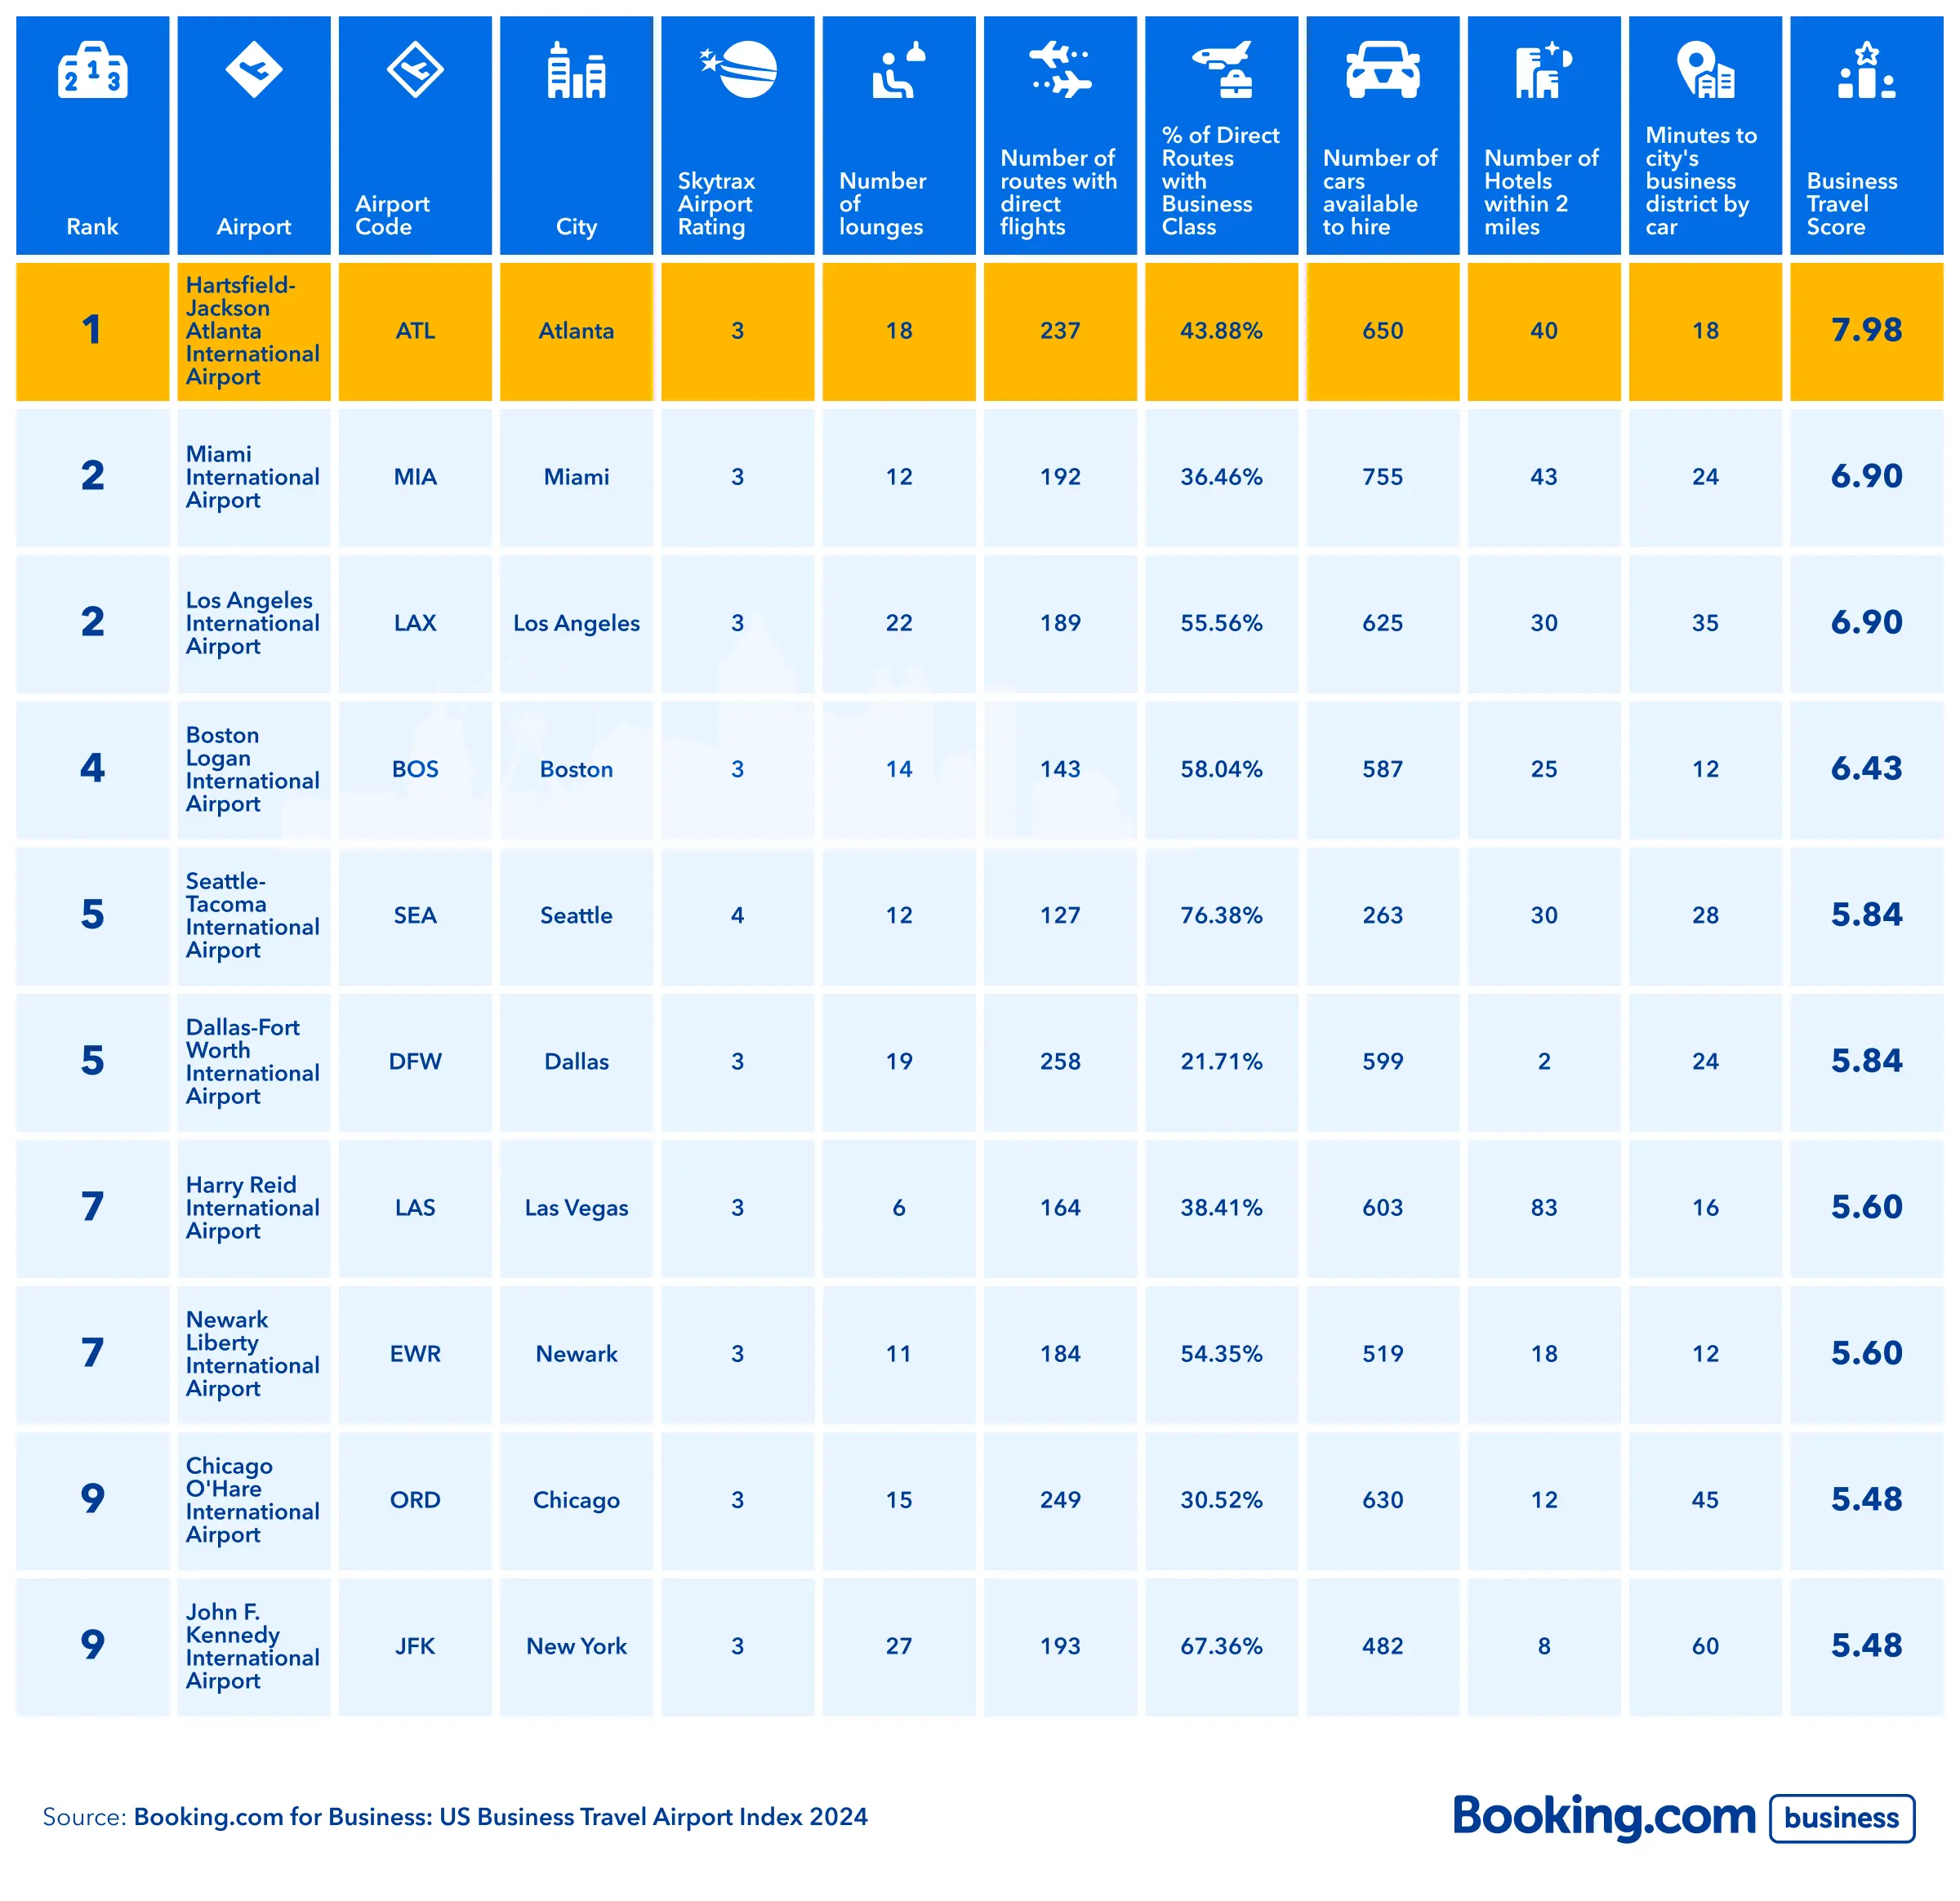Click the Booking.com logo
1960x1901 pixels.
pos(1603,1815)
